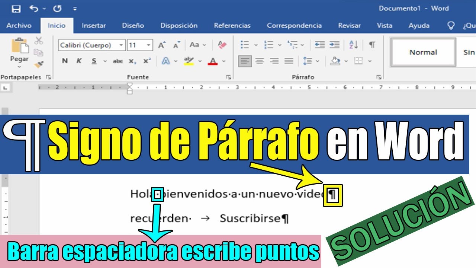Viewport: 476px width, 268px height.
Task: Toggle superscript formatting
Action: [147, 61]
